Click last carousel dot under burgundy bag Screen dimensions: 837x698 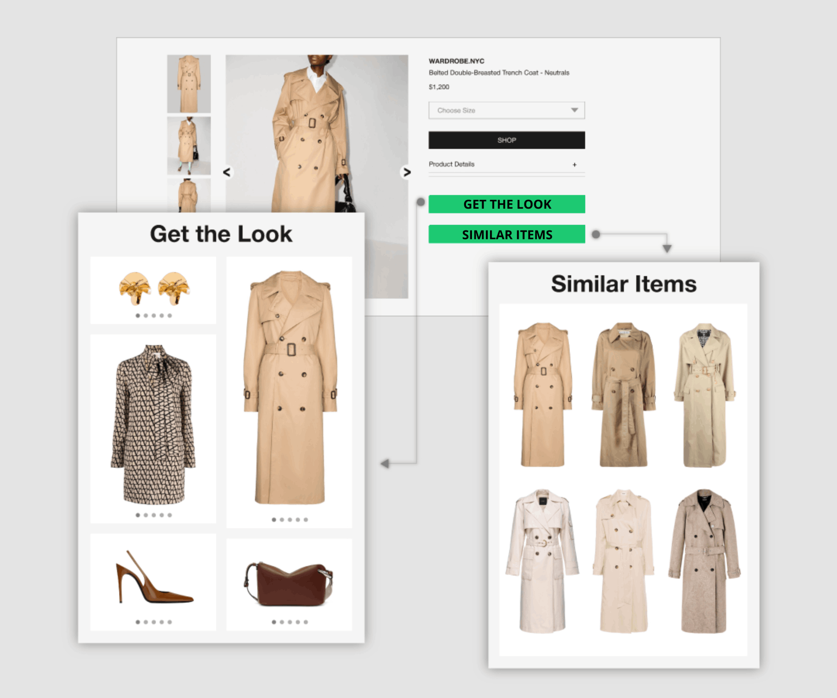coord(306,622)
